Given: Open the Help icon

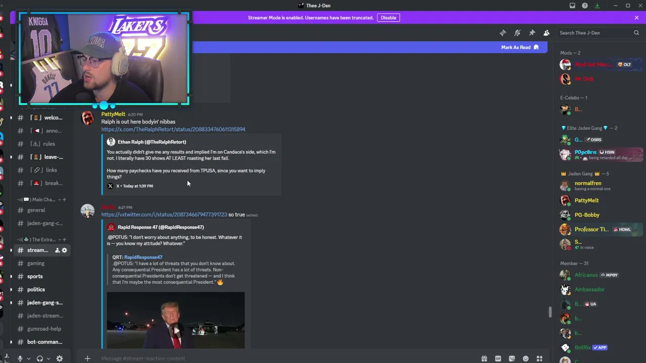Looking at the screenshot, I should click(x=584, y=6).
